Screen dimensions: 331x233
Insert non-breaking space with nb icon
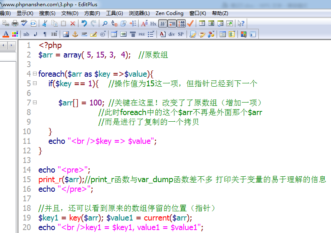tap(26, 34)
